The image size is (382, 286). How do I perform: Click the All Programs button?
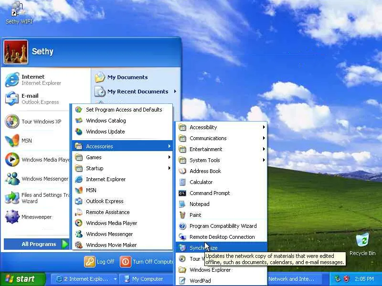(37, 244)
